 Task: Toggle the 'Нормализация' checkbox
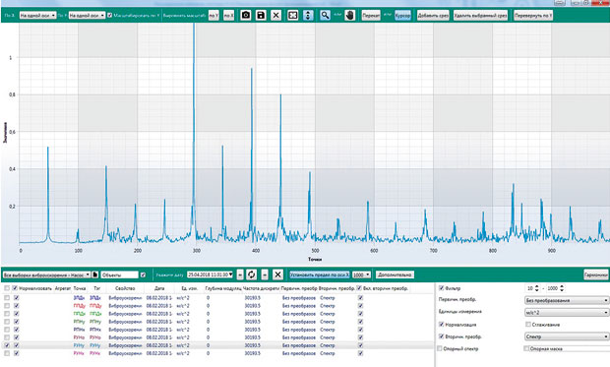tap(441, 324)
